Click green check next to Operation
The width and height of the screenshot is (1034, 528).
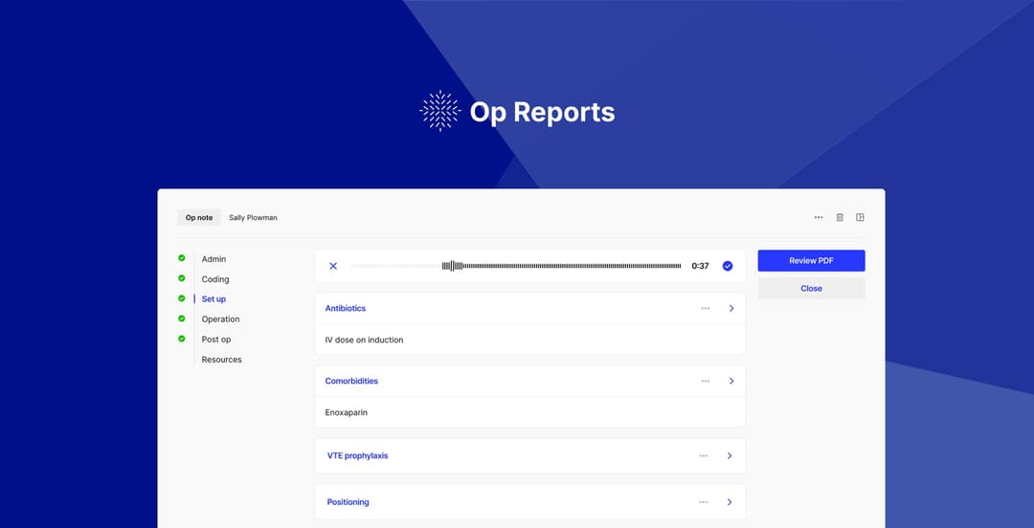181,319
